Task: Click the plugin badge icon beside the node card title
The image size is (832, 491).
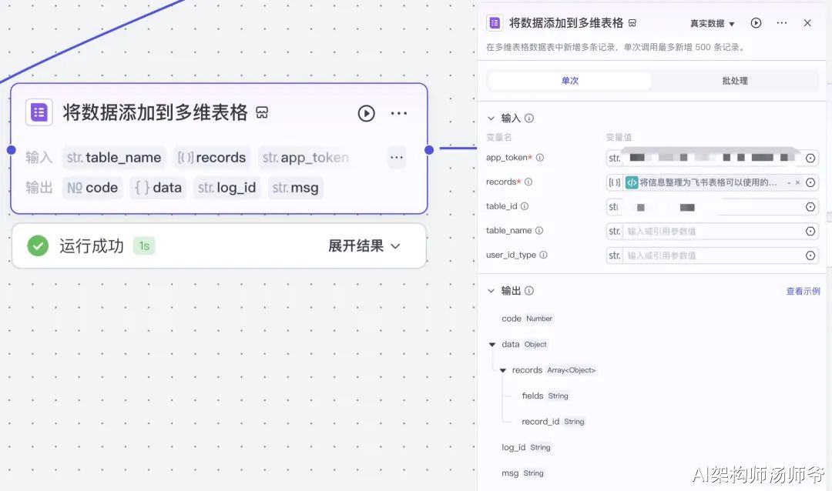Action: (x=262, y=112)
